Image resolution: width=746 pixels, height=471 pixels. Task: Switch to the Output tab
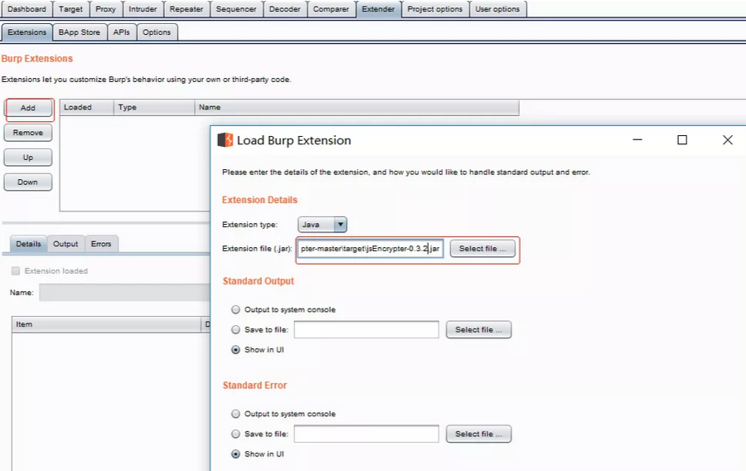[x=65, y=244]
